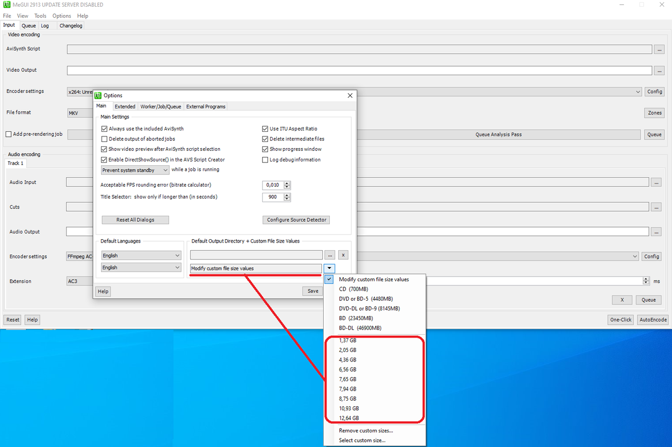This screenshot has height=447, width=672.
Task: Toggle Always use the included AviSynth
Action: coord(104,129)
